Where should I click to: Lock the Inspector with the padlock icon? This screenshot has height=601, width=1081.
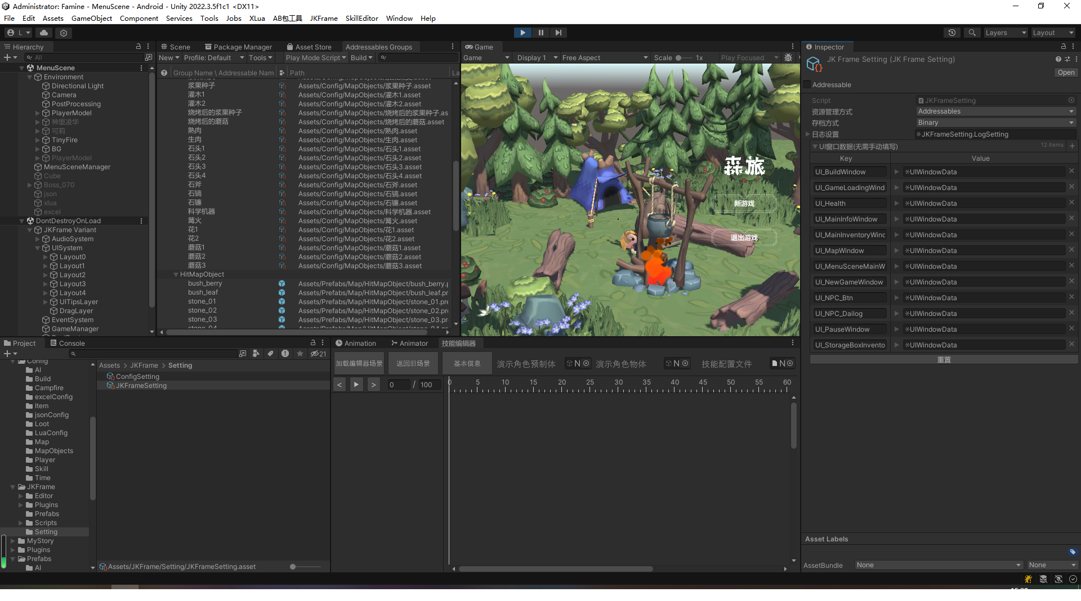pos(1064,47)
